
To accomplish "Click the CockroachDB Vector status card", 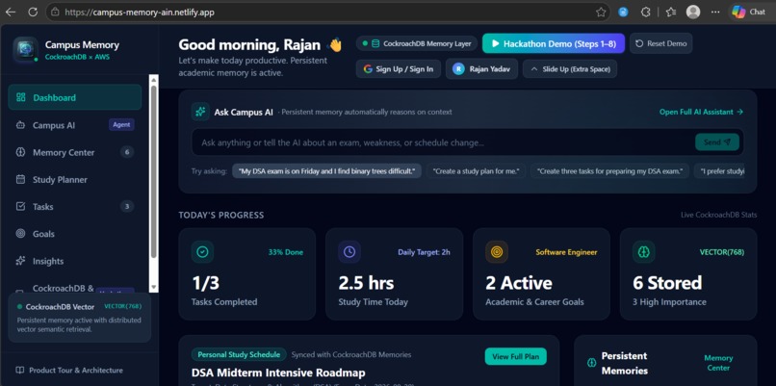I will 80,318.
